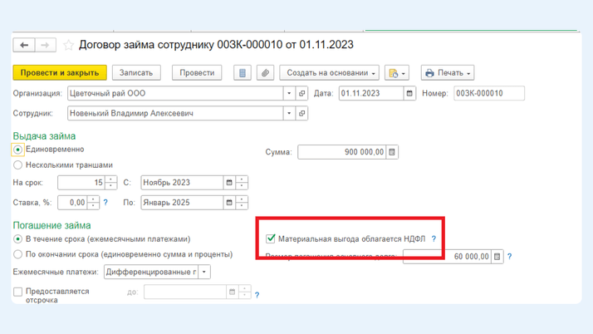The width and height of the screenshot is (593, 334).
Task: Click the Организация text field
Action: click(x=175, y=93)
